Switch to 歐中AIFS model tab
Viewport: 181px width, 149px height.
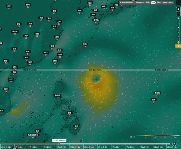[140, 2]
